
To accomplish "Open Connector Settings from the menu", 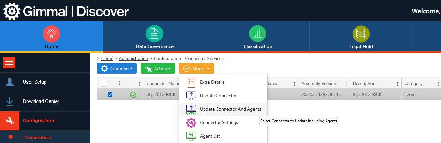I will [219, 122].
